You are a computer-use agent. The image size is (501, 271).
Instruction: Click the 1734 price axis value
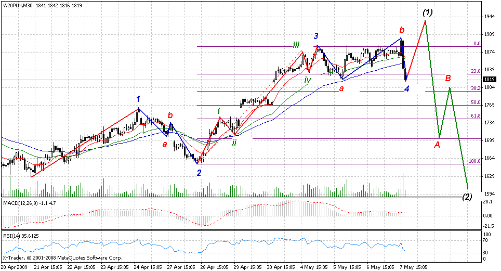[x=489, y=123]
